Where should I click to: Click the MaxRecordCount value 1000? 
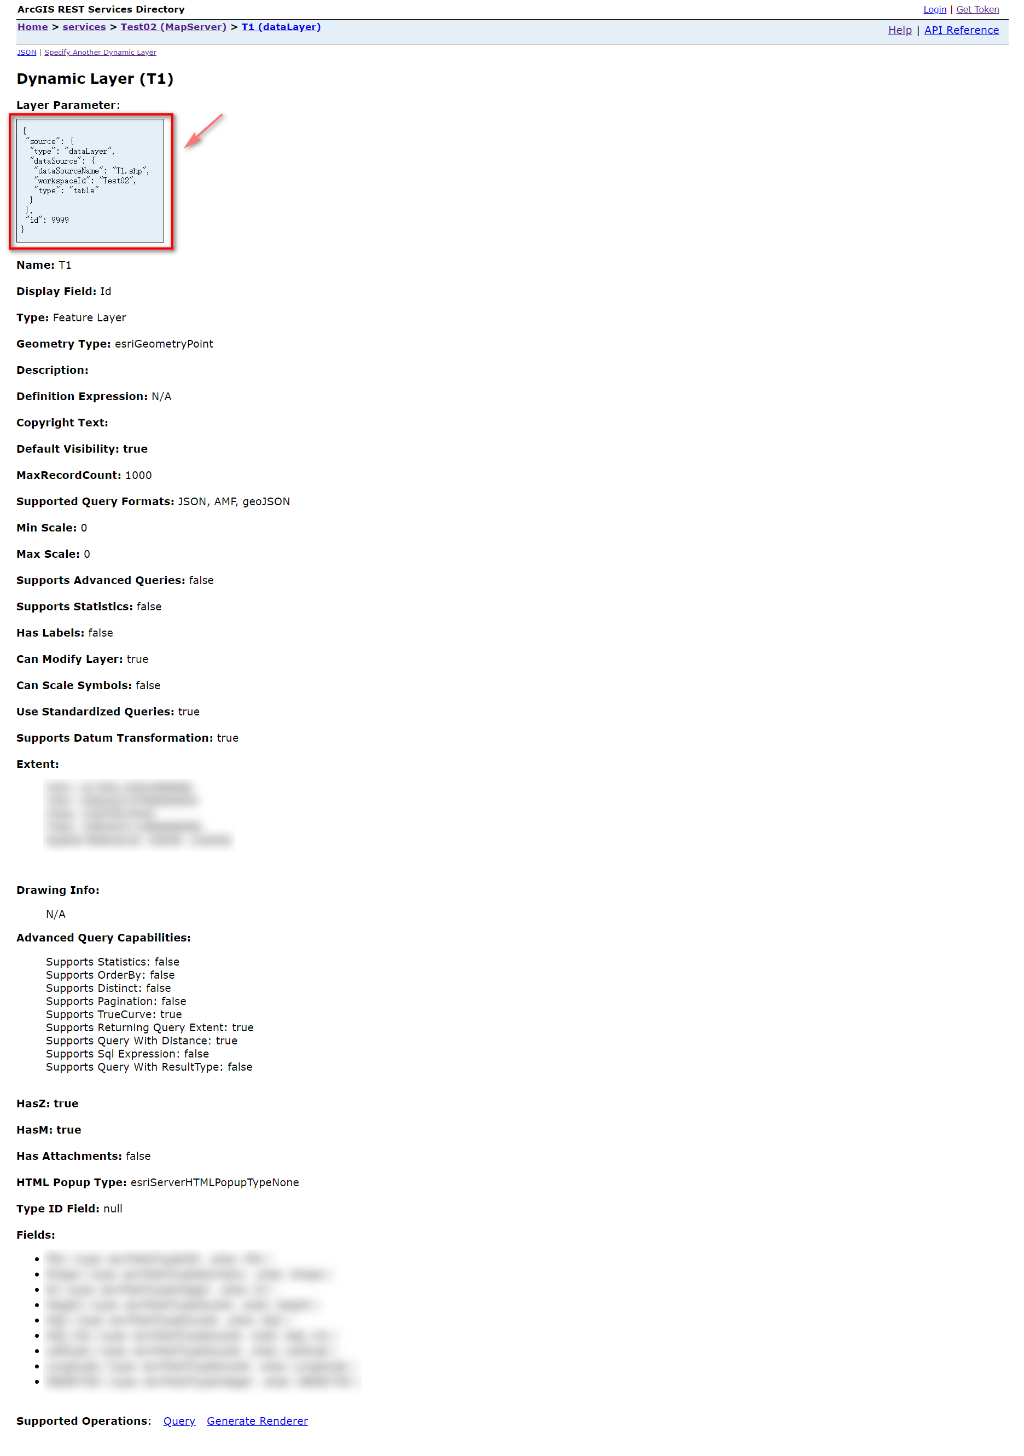tap(138, 475)
